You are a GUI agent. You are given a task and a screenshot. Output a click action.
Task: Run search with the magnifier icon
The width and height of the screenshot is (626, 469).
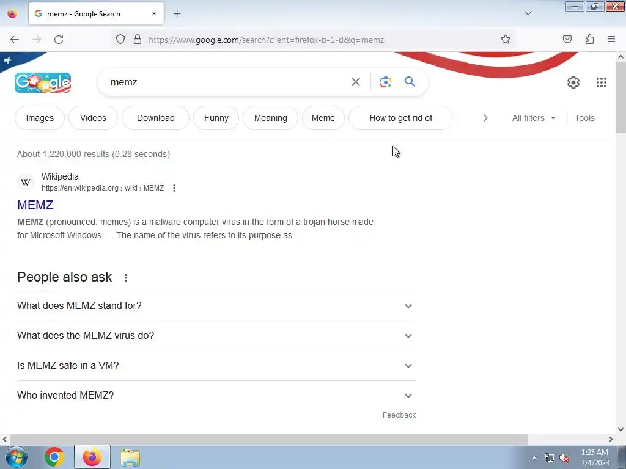[410, 82]
